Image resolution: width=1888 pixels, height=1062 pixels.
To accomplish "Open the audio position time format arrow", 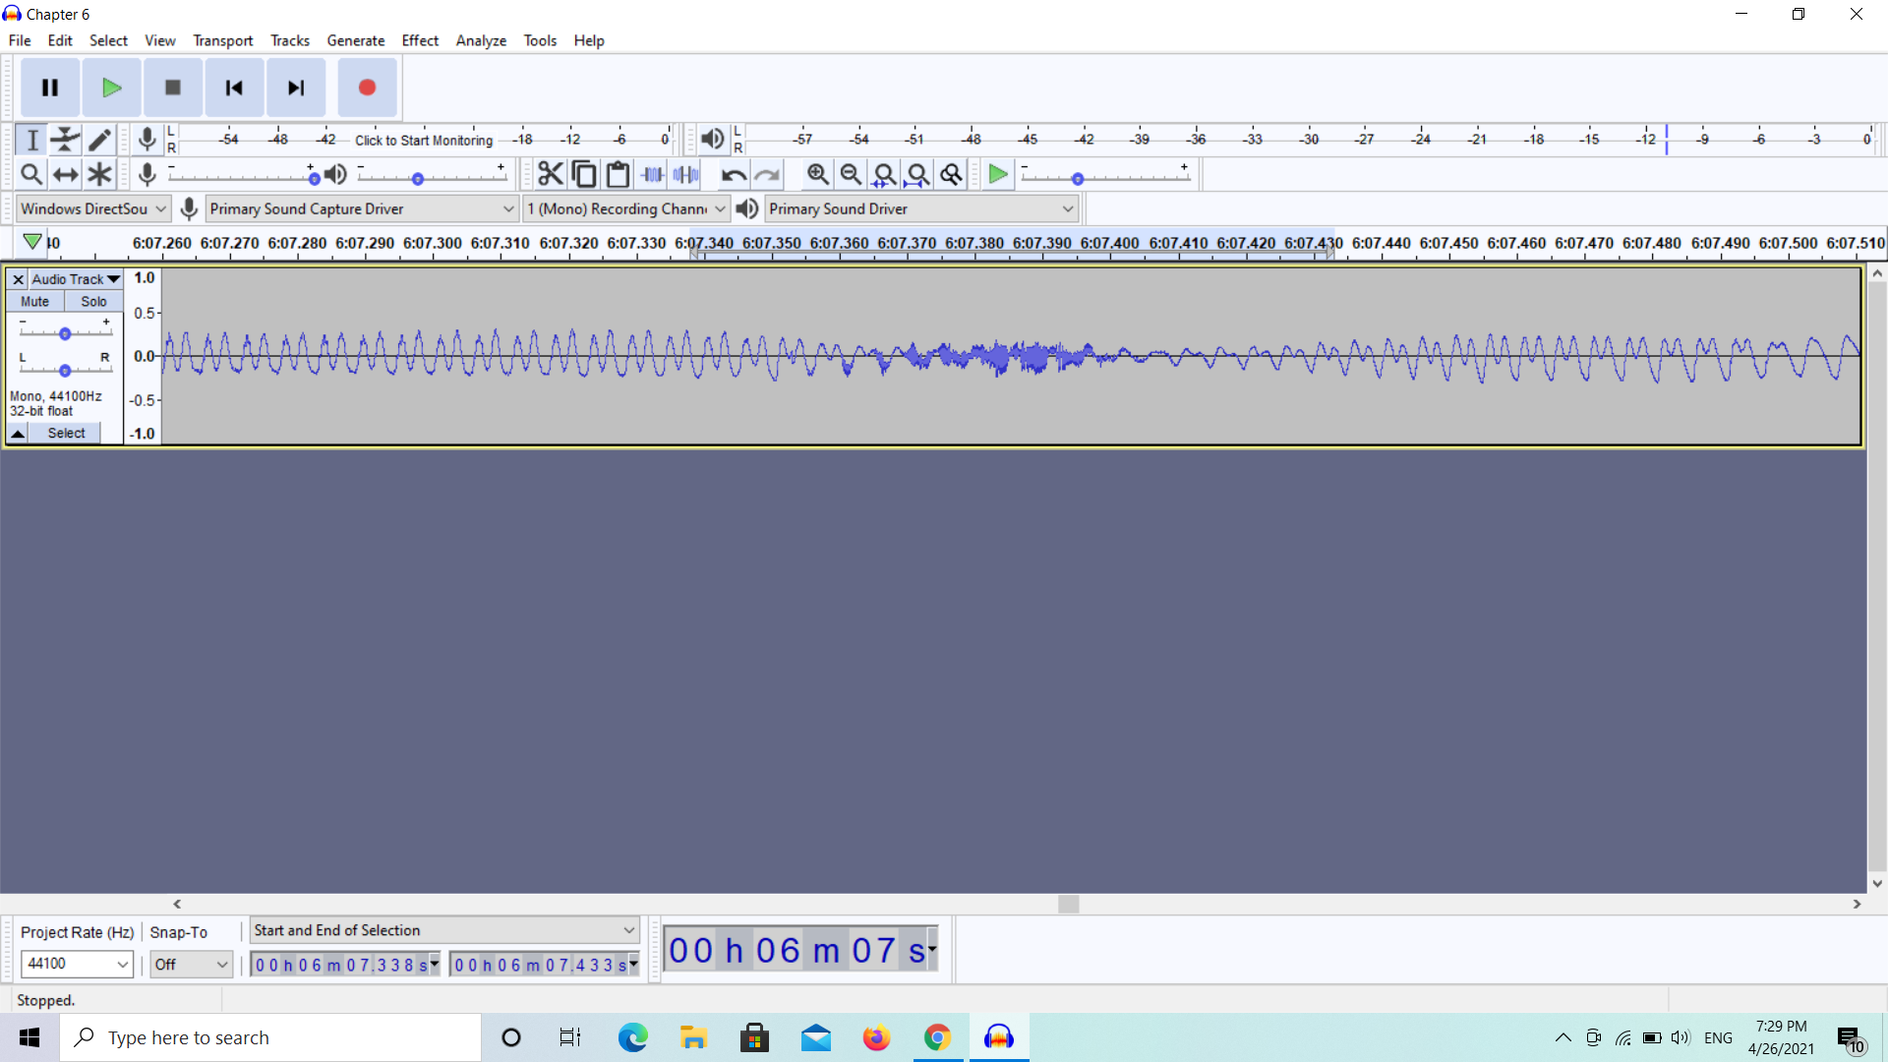I will click(932, 949).
